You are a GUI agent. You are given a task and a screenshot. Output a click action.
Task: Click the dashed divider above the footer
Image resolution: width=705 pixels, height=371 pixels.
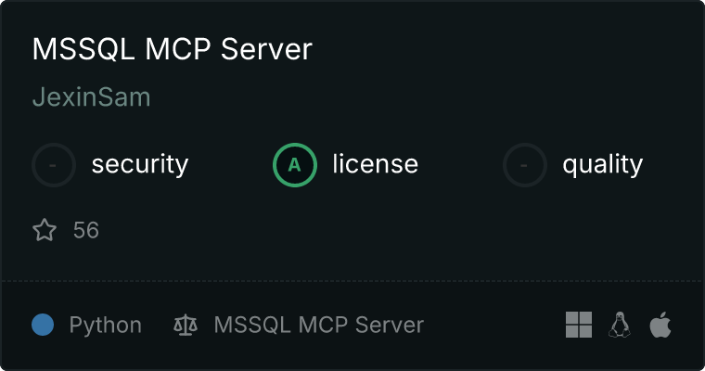pos(352,281)
